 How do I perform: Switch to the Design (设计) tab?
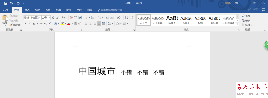click(38, 10)
